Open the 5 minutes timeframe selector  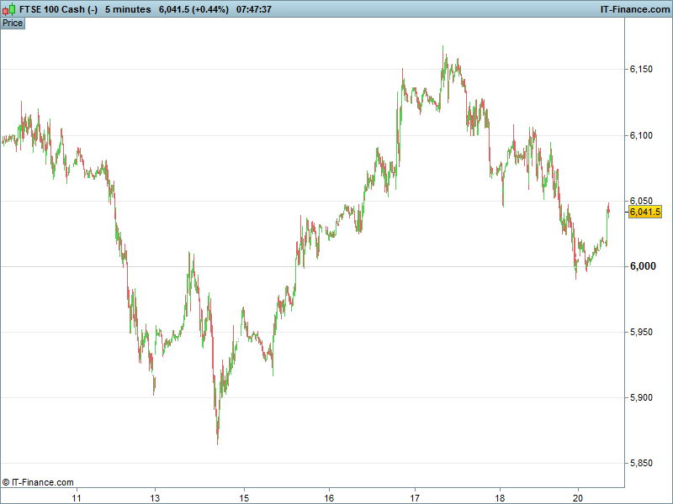click(x=128, y=9)
